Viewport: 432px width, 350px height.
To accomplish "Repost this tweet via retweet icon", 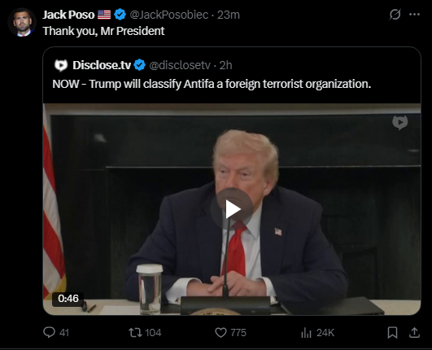I will (x=136, y=332).
